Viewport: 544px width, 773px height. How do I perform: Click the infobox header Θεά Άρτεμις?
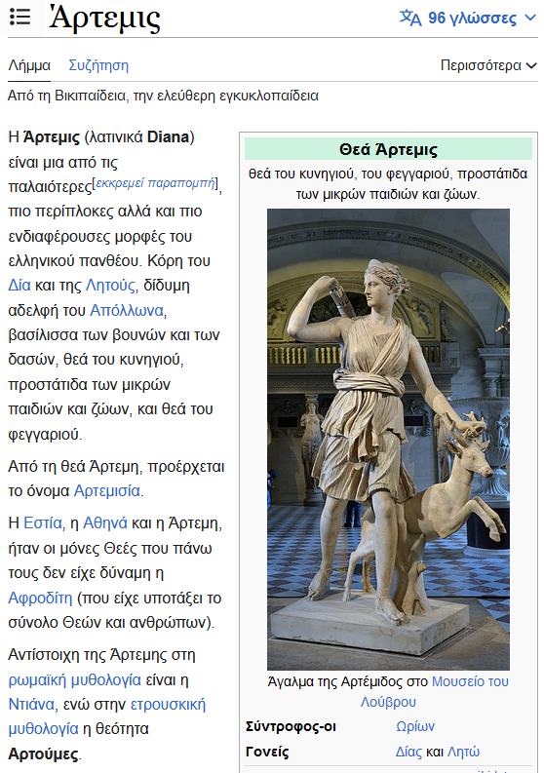click(388, 149)
